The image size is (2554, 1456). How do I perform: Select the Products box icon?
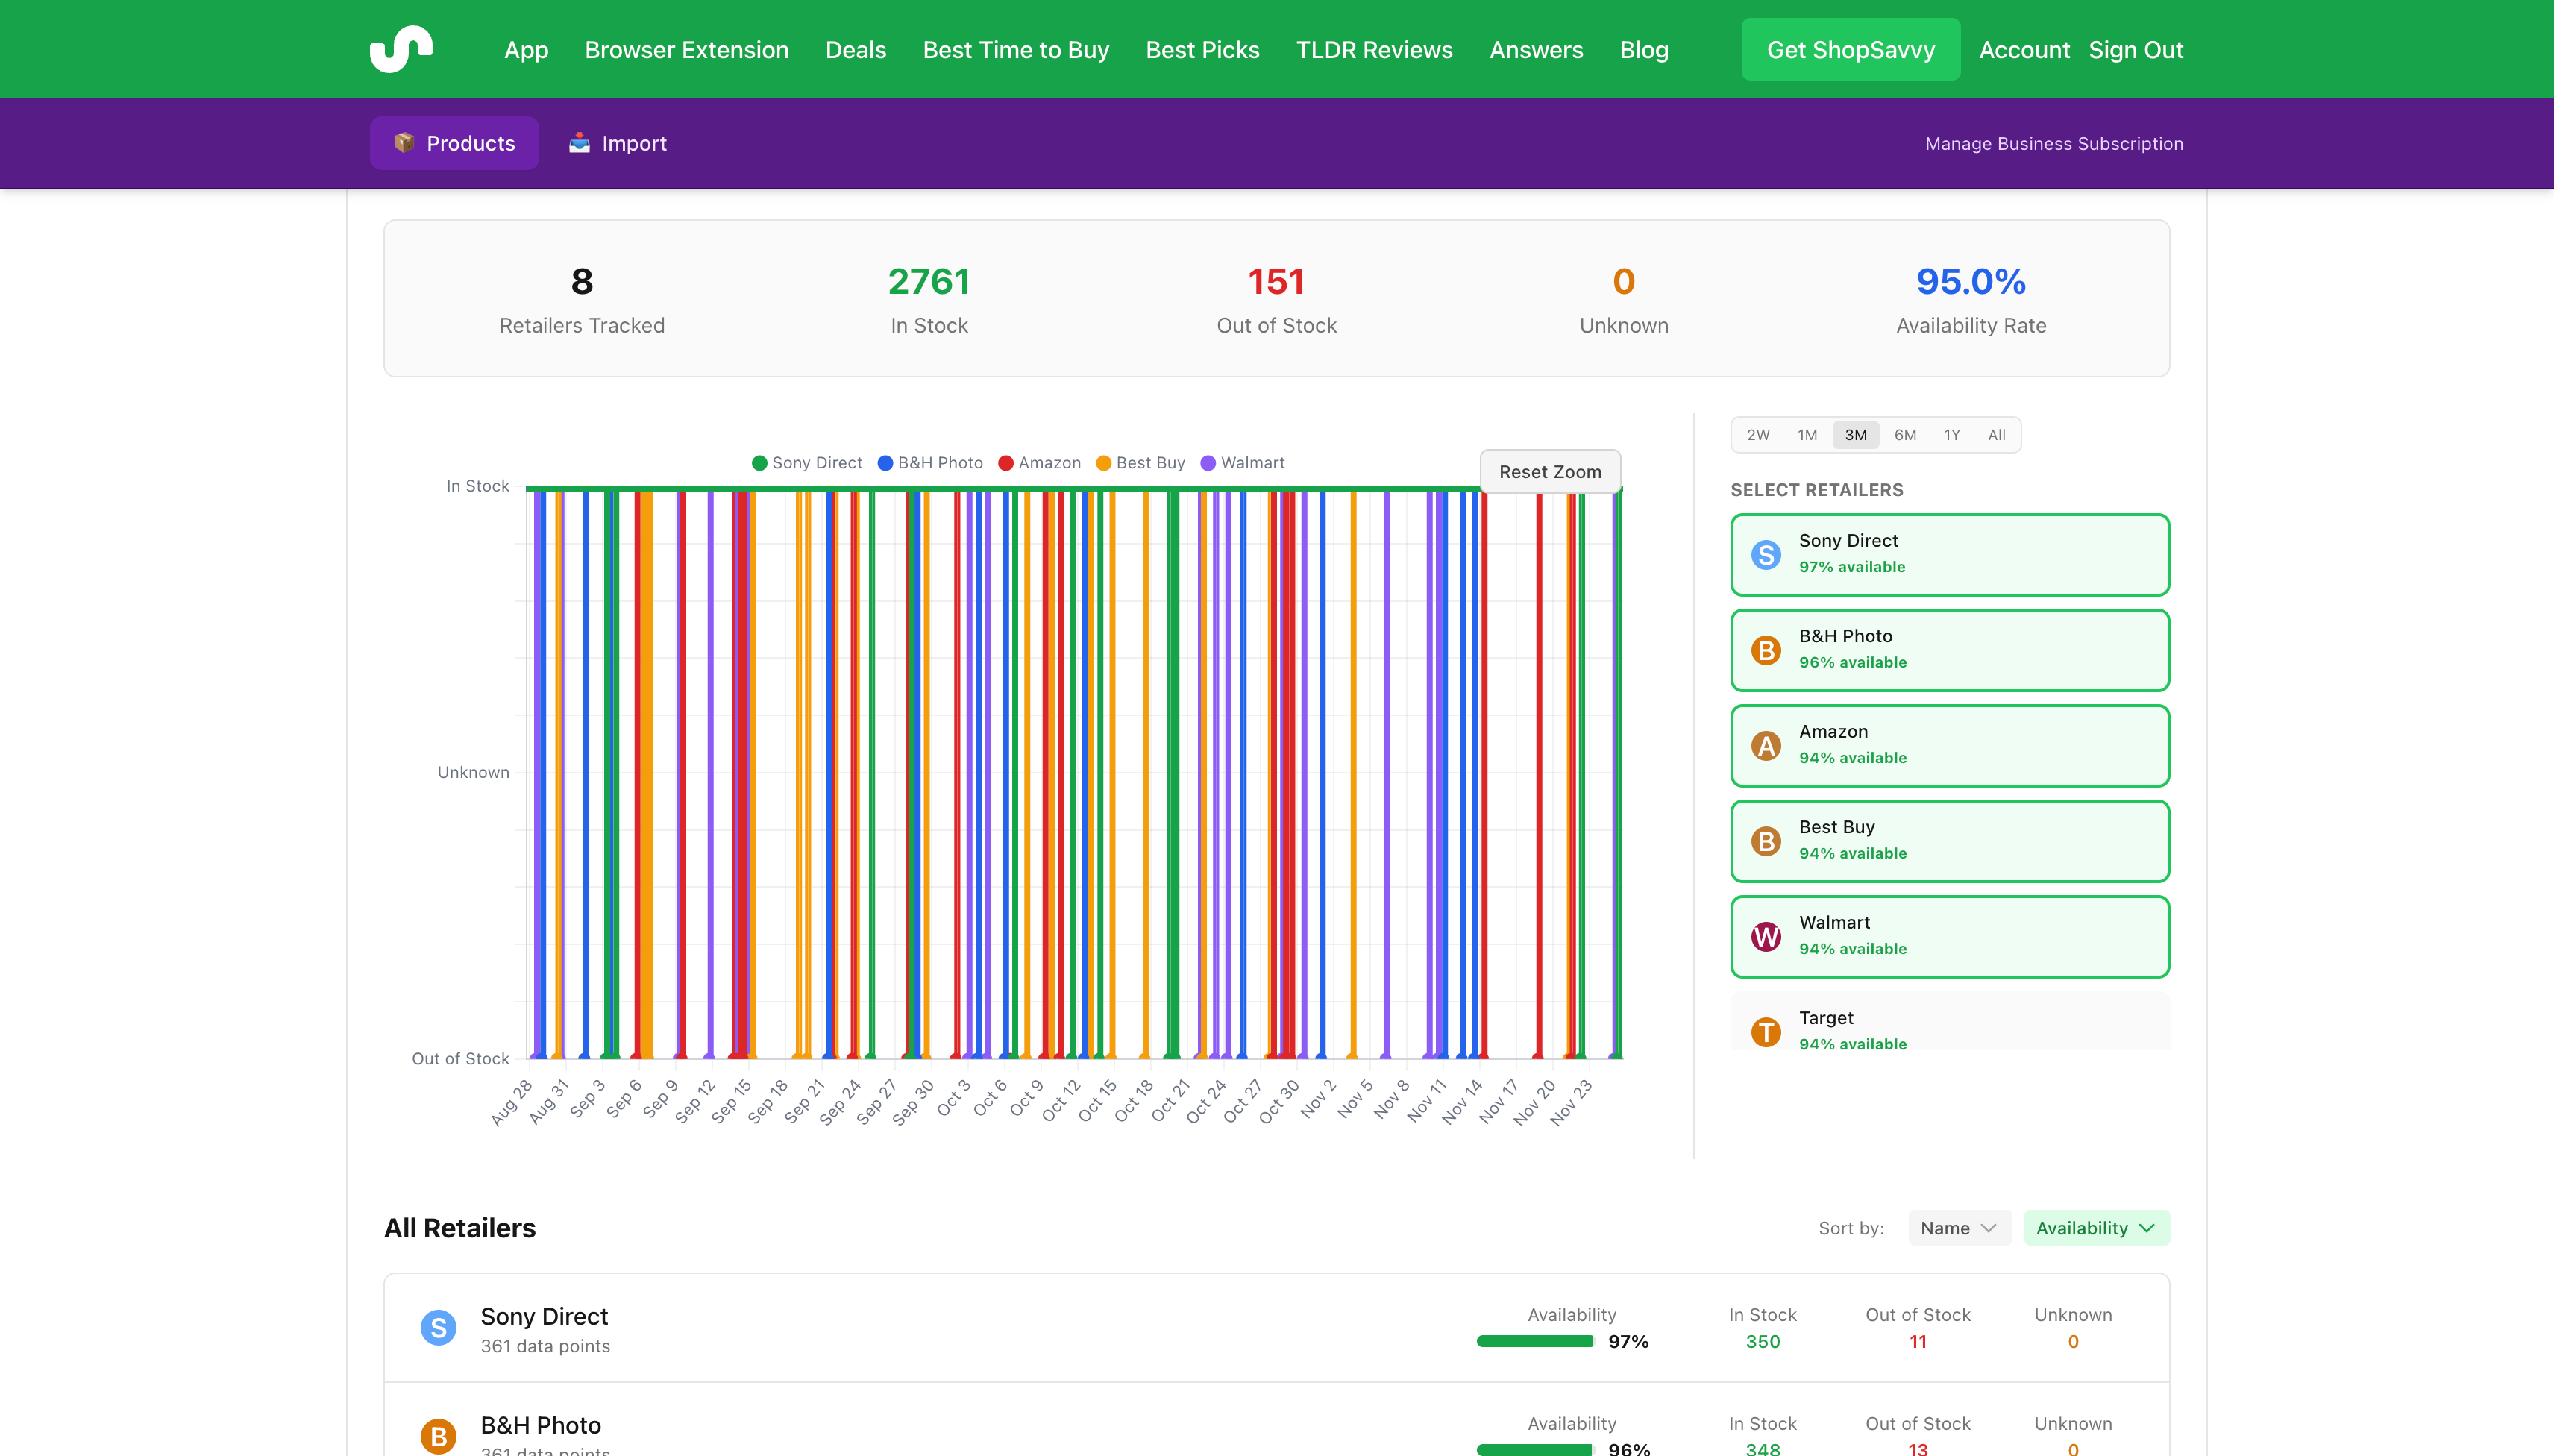click(x=406, y=142)
